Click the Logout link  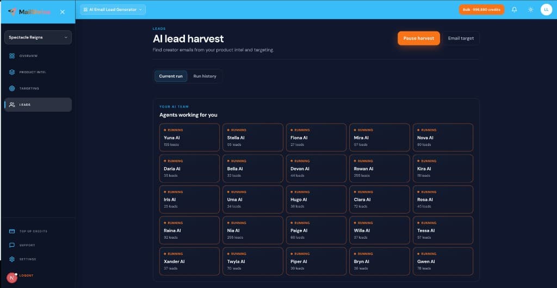pos(26,276)
